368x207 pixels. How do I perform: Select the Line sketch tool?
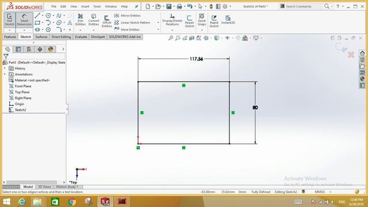tap(37, 16)
